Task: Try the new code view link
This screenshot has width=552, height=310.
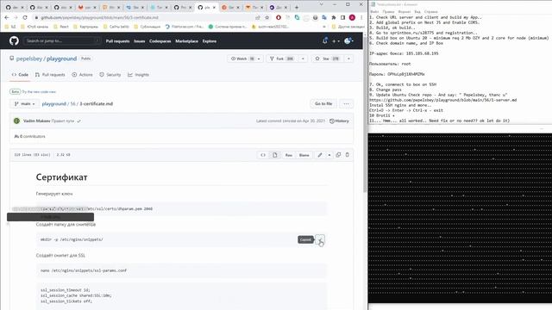Action: click(39, 92)
